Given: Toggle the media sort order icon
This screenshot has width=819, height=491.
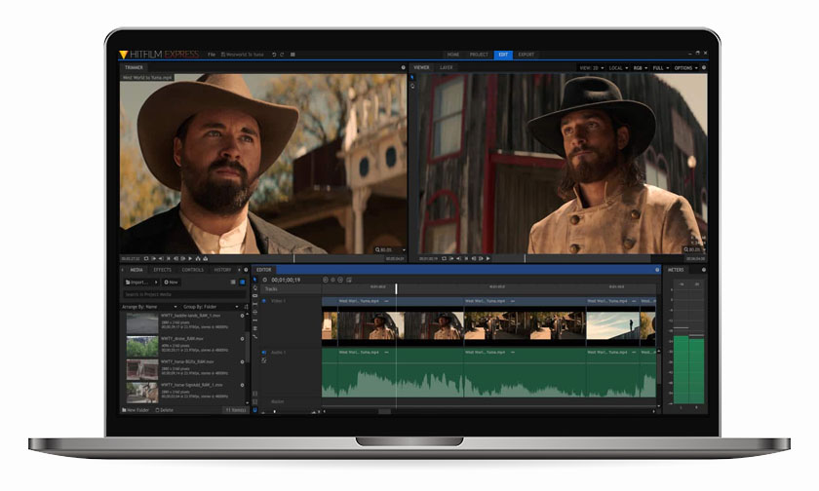Looking at the screenshot, I should pyautogui.click(x=246, y=307).
